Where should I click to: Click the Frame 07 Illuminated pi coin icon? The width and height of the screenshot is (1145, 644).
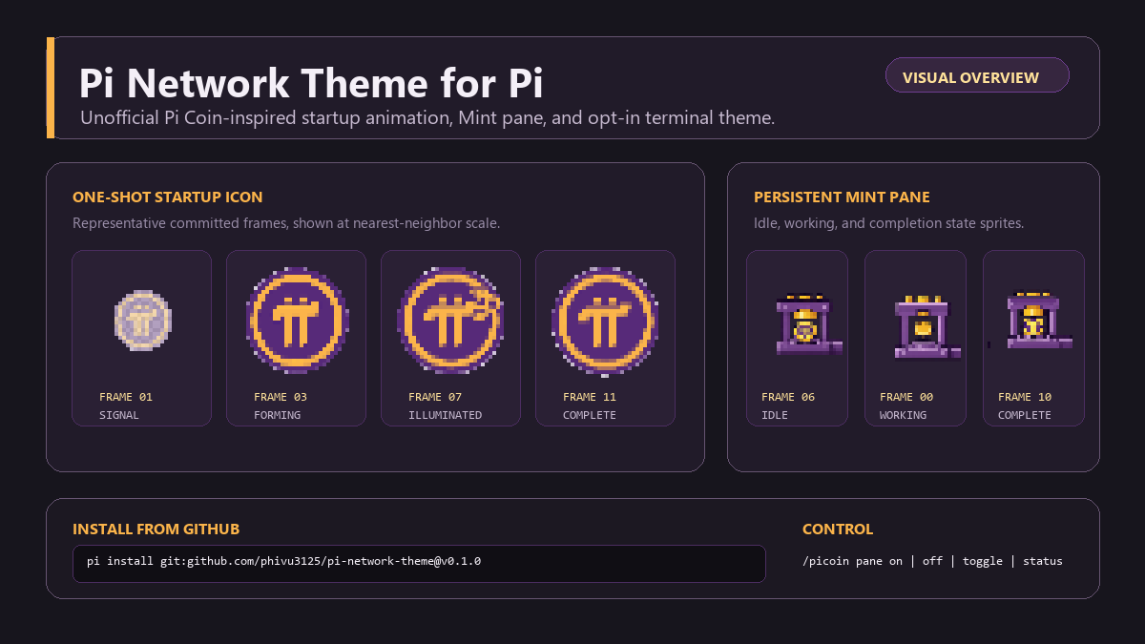pos(451,322)
